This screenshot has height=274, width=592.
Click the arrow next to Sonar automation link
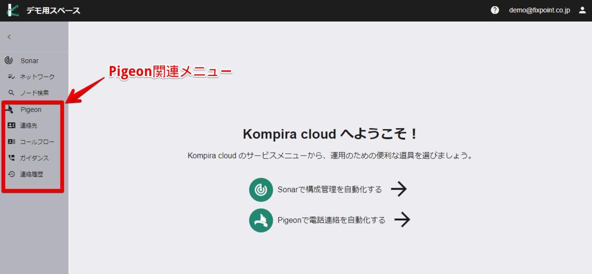pyautogui.click(x=399, y=189)
